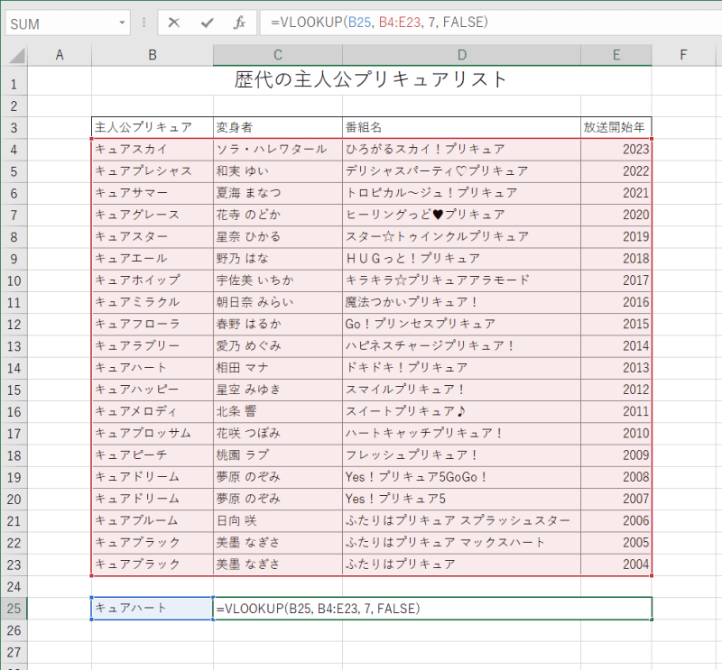The image size is (722, 670).
Task: Click cell 北条 響
Action: [278, 412]
